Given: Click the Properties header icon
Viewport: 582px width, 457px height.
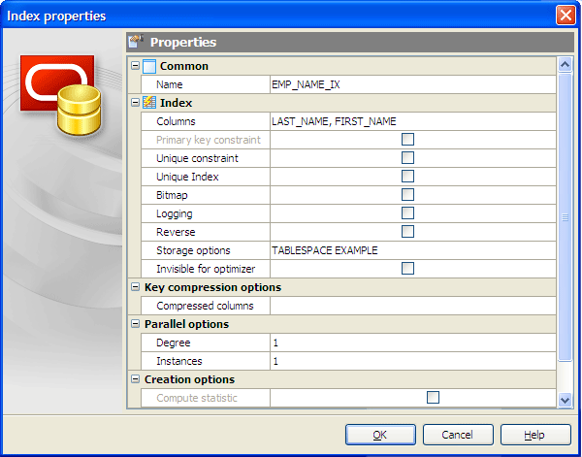Looking at the screenshot, I should 136,42.
